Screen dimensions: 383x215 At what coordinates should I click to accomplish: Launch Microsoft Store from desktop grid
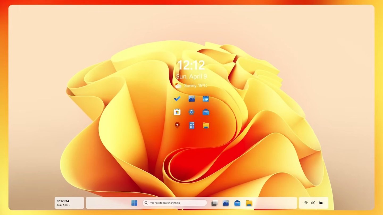click(177, 112)
